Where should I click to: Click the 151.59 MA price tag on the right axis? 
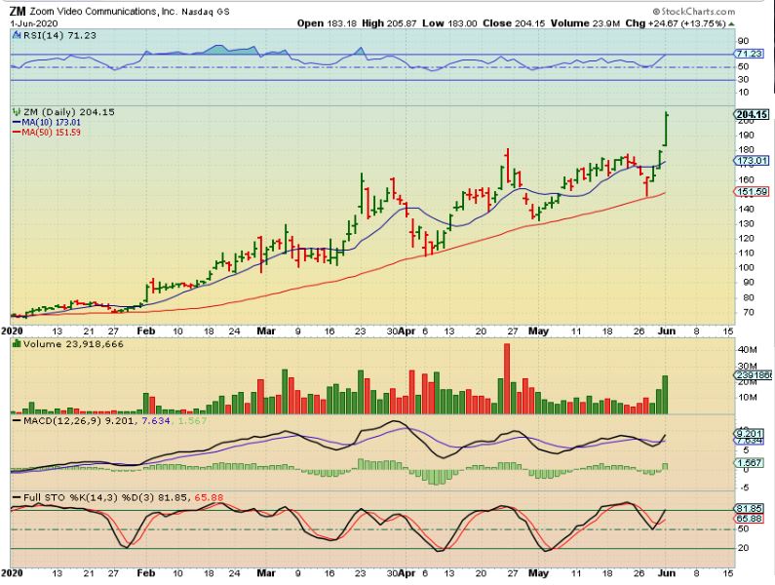click(x=752, y=192)
